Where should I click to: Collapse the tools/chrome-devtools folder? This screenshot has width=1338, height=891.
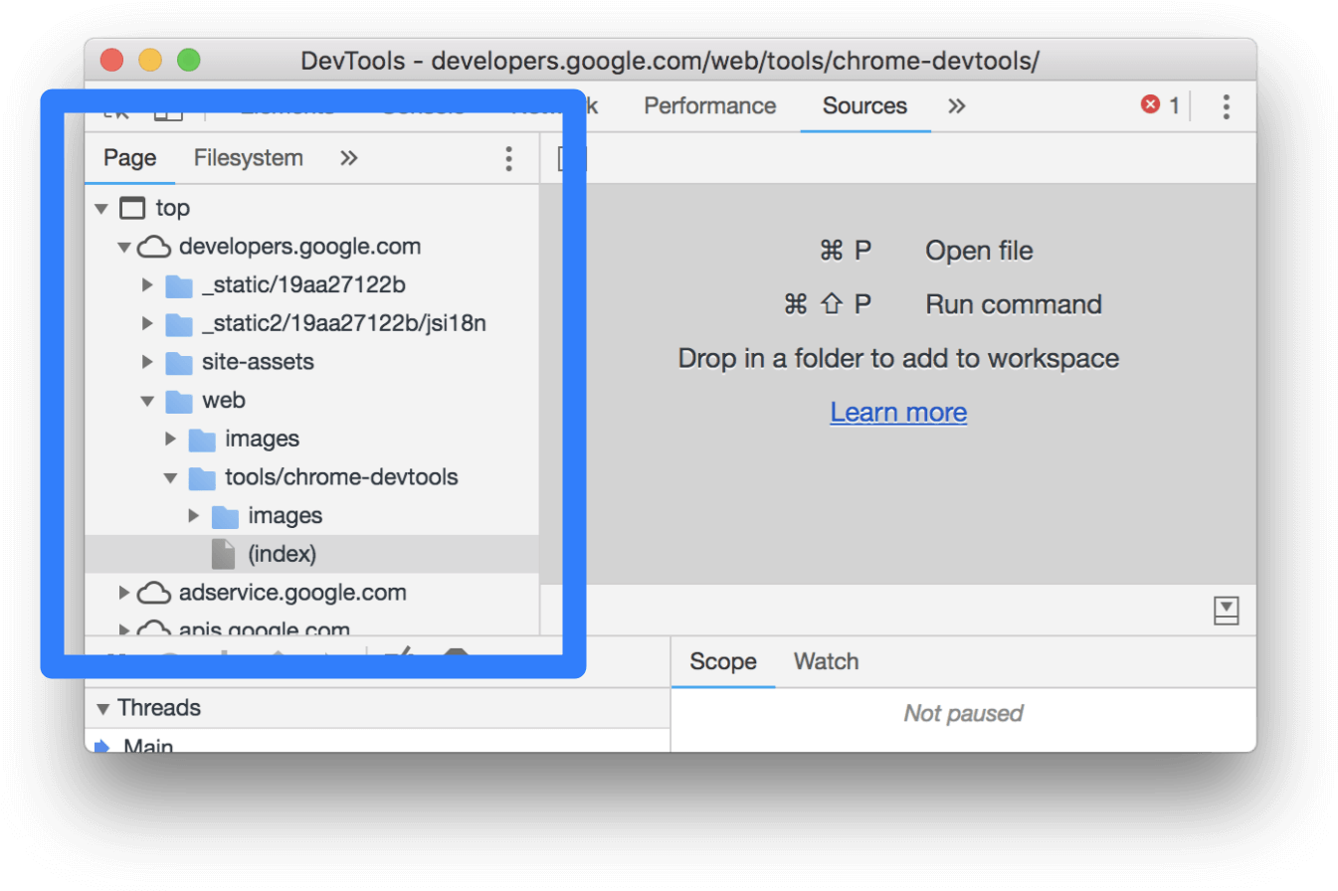[170, 478]
